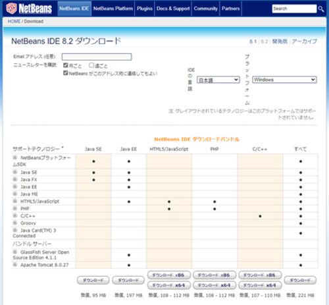This screenshot has width=329, height=305.
Task: Expand info icon beside Java SE row
Action: tap(15, 172)
